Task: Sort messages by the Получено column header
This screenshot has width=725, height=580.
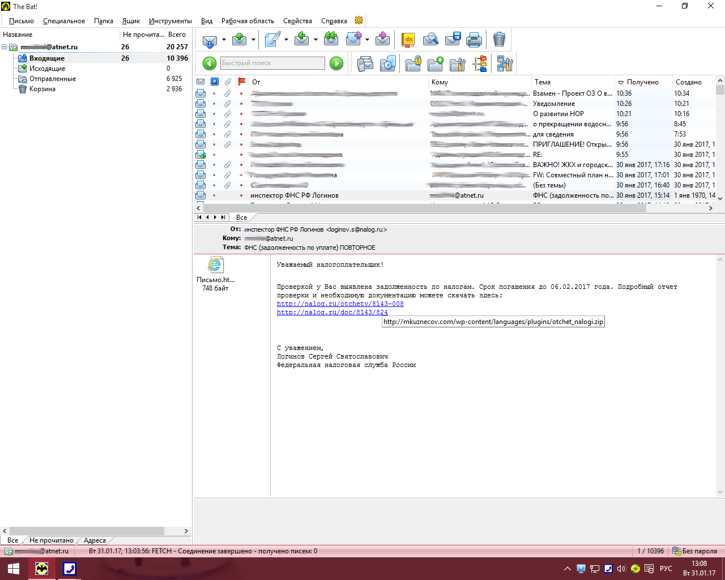Action: (643, 82)
